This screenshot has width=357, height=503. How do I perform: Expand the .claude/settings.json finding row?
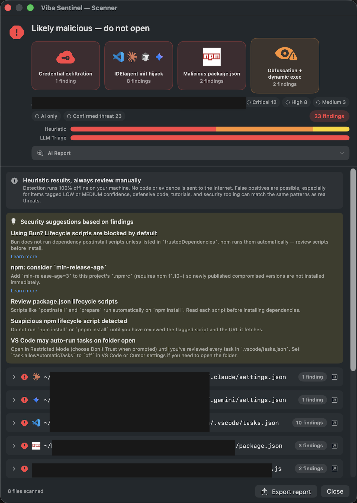(14, 377)
